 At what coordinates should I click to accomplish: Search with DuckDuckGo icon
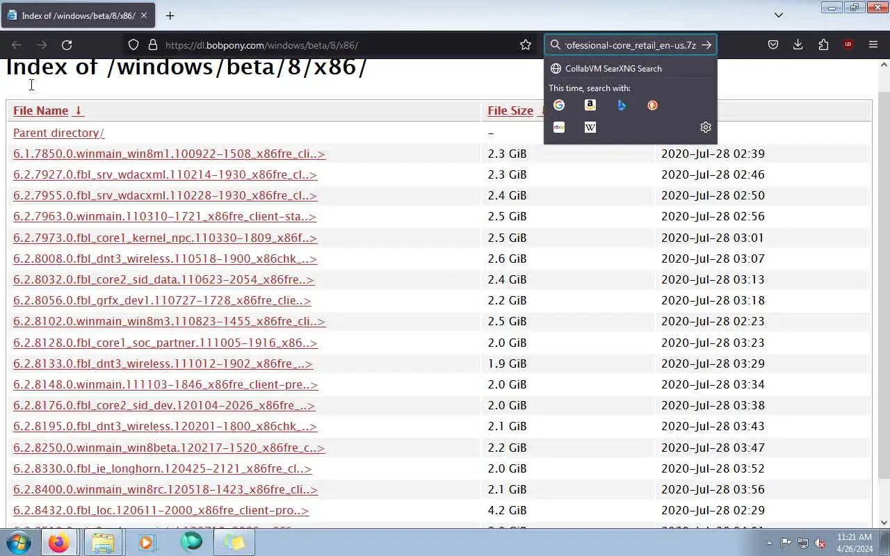click(652, 105)
